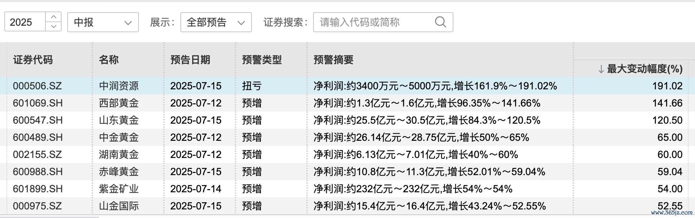Increase year with stepper up arrow
The width and height of the screenshot is (695, 218).
(x=54, y=17)
